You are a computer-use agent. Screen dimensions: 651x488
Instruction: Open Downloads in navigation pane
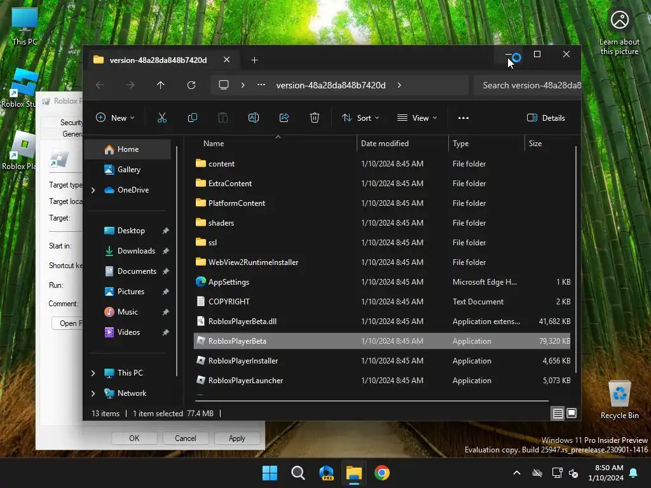(136, 251)
